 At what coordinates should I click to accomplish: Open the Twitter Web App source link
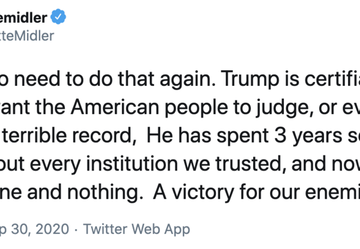[x=137, y=229]
